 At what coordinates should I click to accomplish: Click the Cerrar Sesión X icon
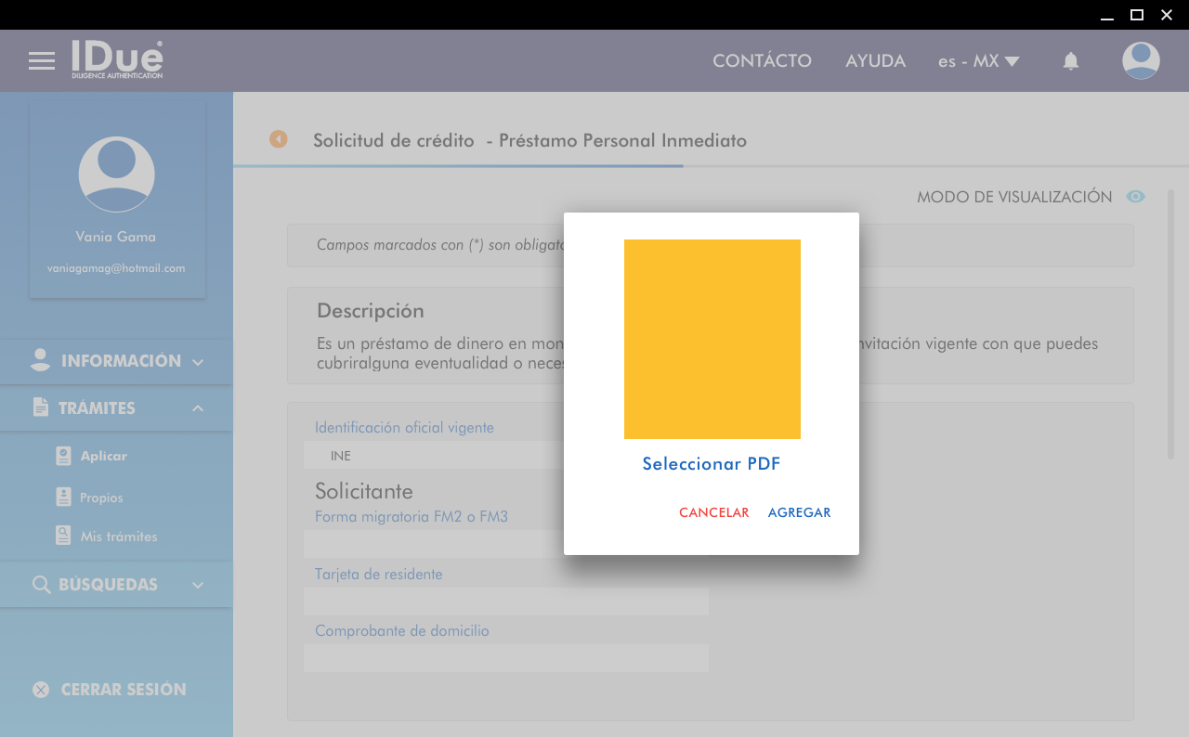[x=41, y=690]
